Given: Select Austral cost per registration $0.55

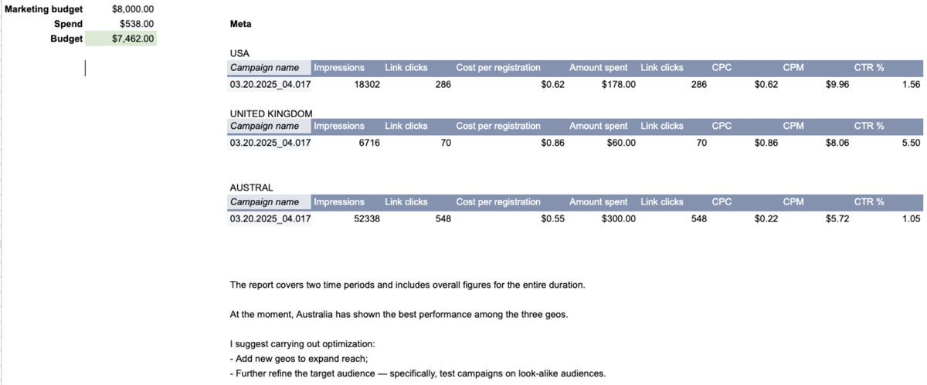Looking at the screenshot, I should tap(553, 218).
